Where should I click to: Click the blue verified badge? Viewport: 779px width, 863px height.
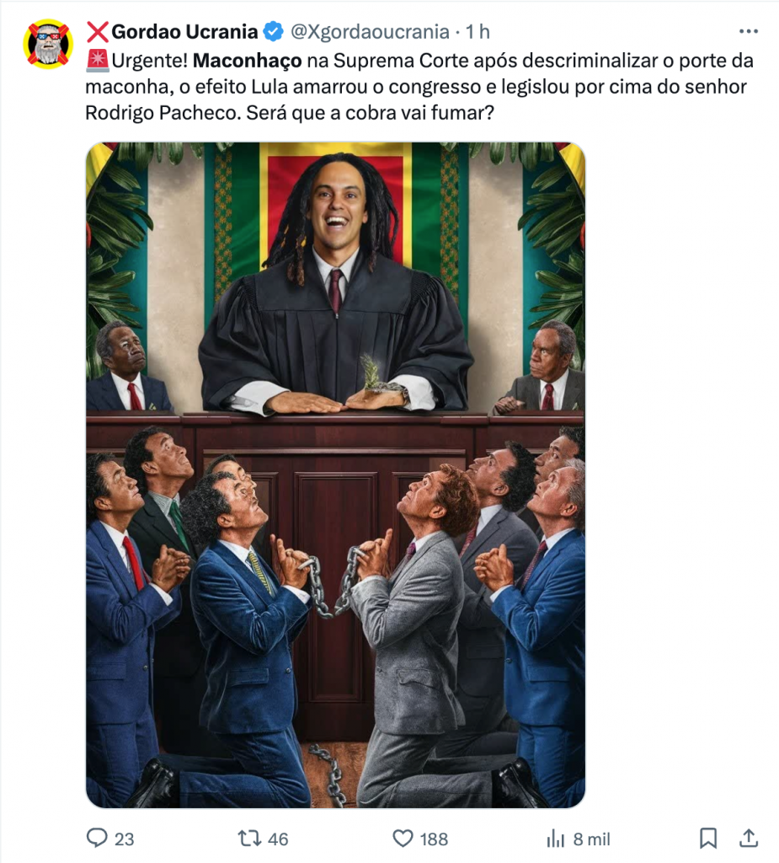[274, 32]
